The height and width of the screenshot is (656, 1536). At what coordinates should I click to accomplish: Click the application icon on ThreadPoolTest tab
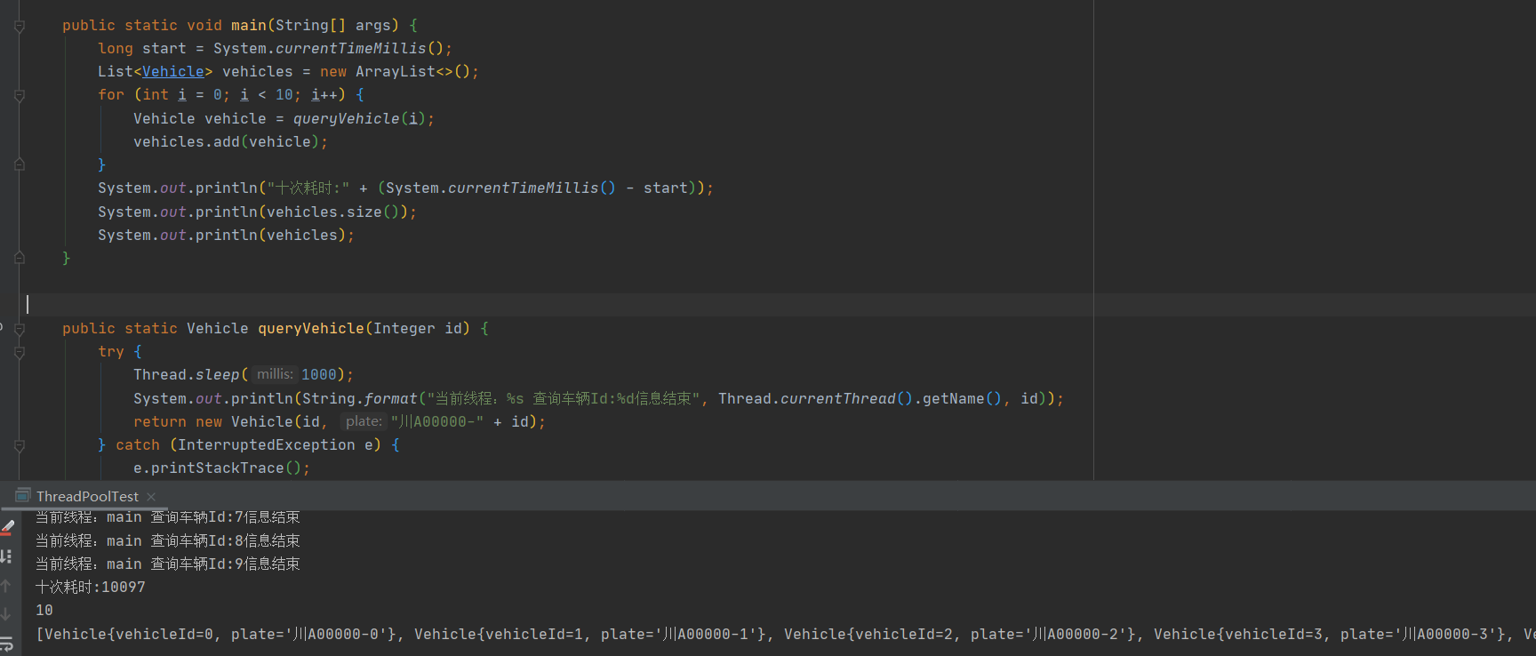[23, 495]
